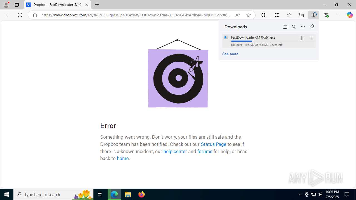Launch Firefox from taskbar
This screenshot has width=356, height=200.
(141, 194)
